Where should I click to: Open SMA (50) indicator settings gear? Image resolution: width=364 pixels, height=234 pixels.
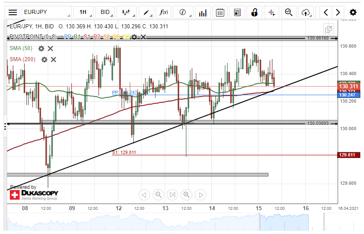pos(41,48)
